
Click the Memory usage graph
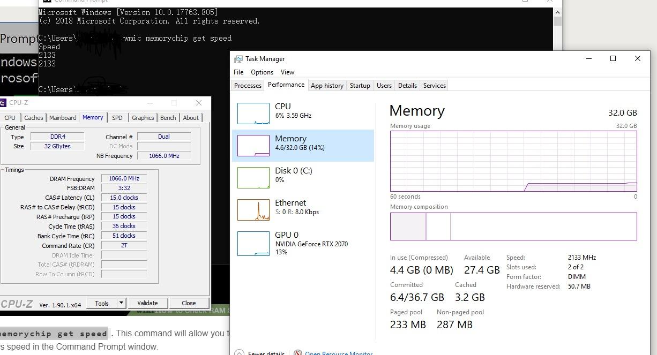(x=513, y=161)
